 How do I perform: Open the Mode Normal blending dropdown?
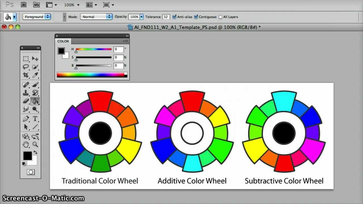pos(96,17)
